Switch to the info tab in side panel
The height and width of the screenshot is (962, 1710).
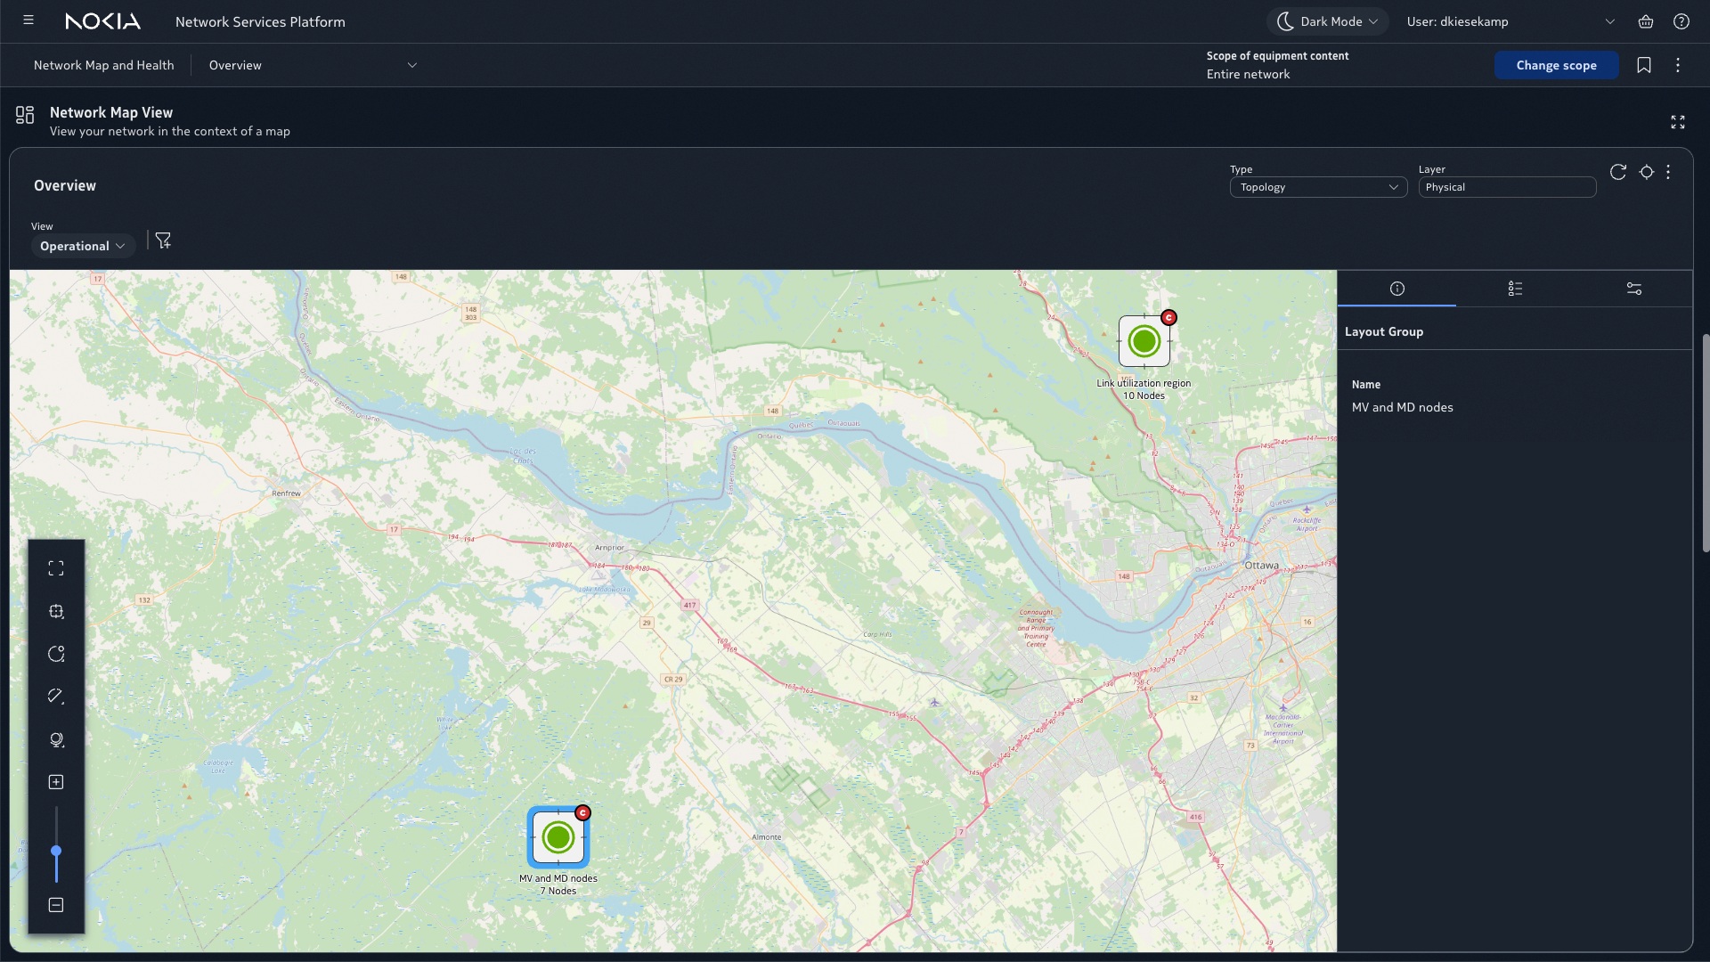(1396, 289)
